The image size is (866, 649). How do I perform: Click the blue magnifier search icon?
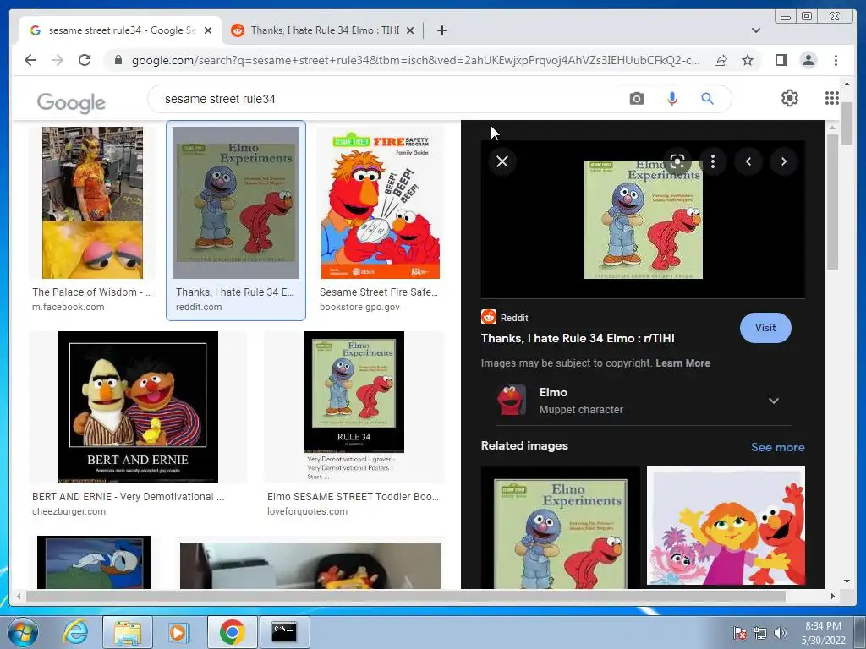coord(707,99)
